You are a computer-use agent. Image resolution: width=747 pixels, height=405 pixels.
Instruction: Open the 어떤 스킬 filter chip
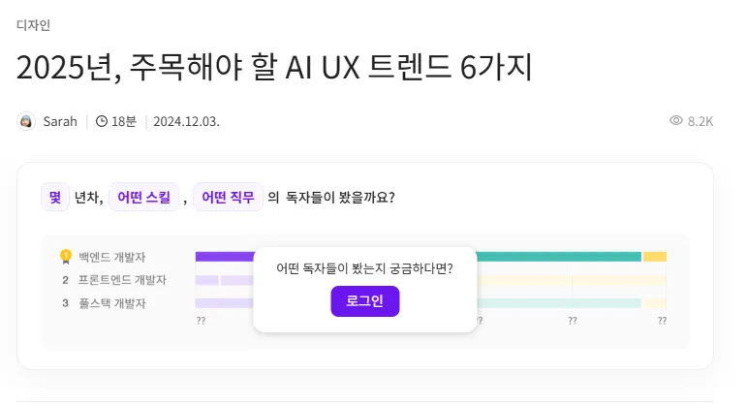pos(143,197)
